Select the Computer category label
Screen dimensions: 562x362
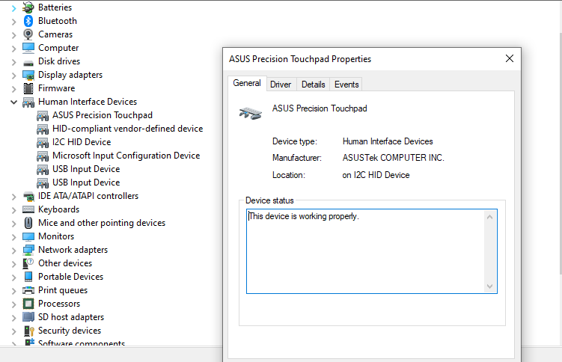58,48
